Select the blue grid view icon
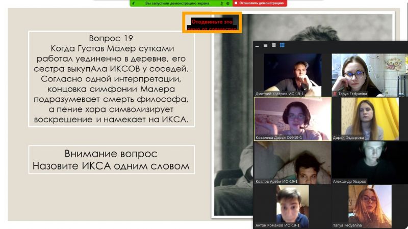The width and height of the screenshot is (408, 229). click(x=282, y=45)
